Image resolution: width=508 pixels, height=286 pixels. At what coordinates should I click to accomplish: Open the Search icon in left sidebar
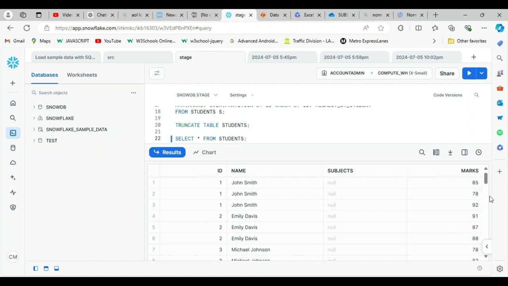[13, 118]
